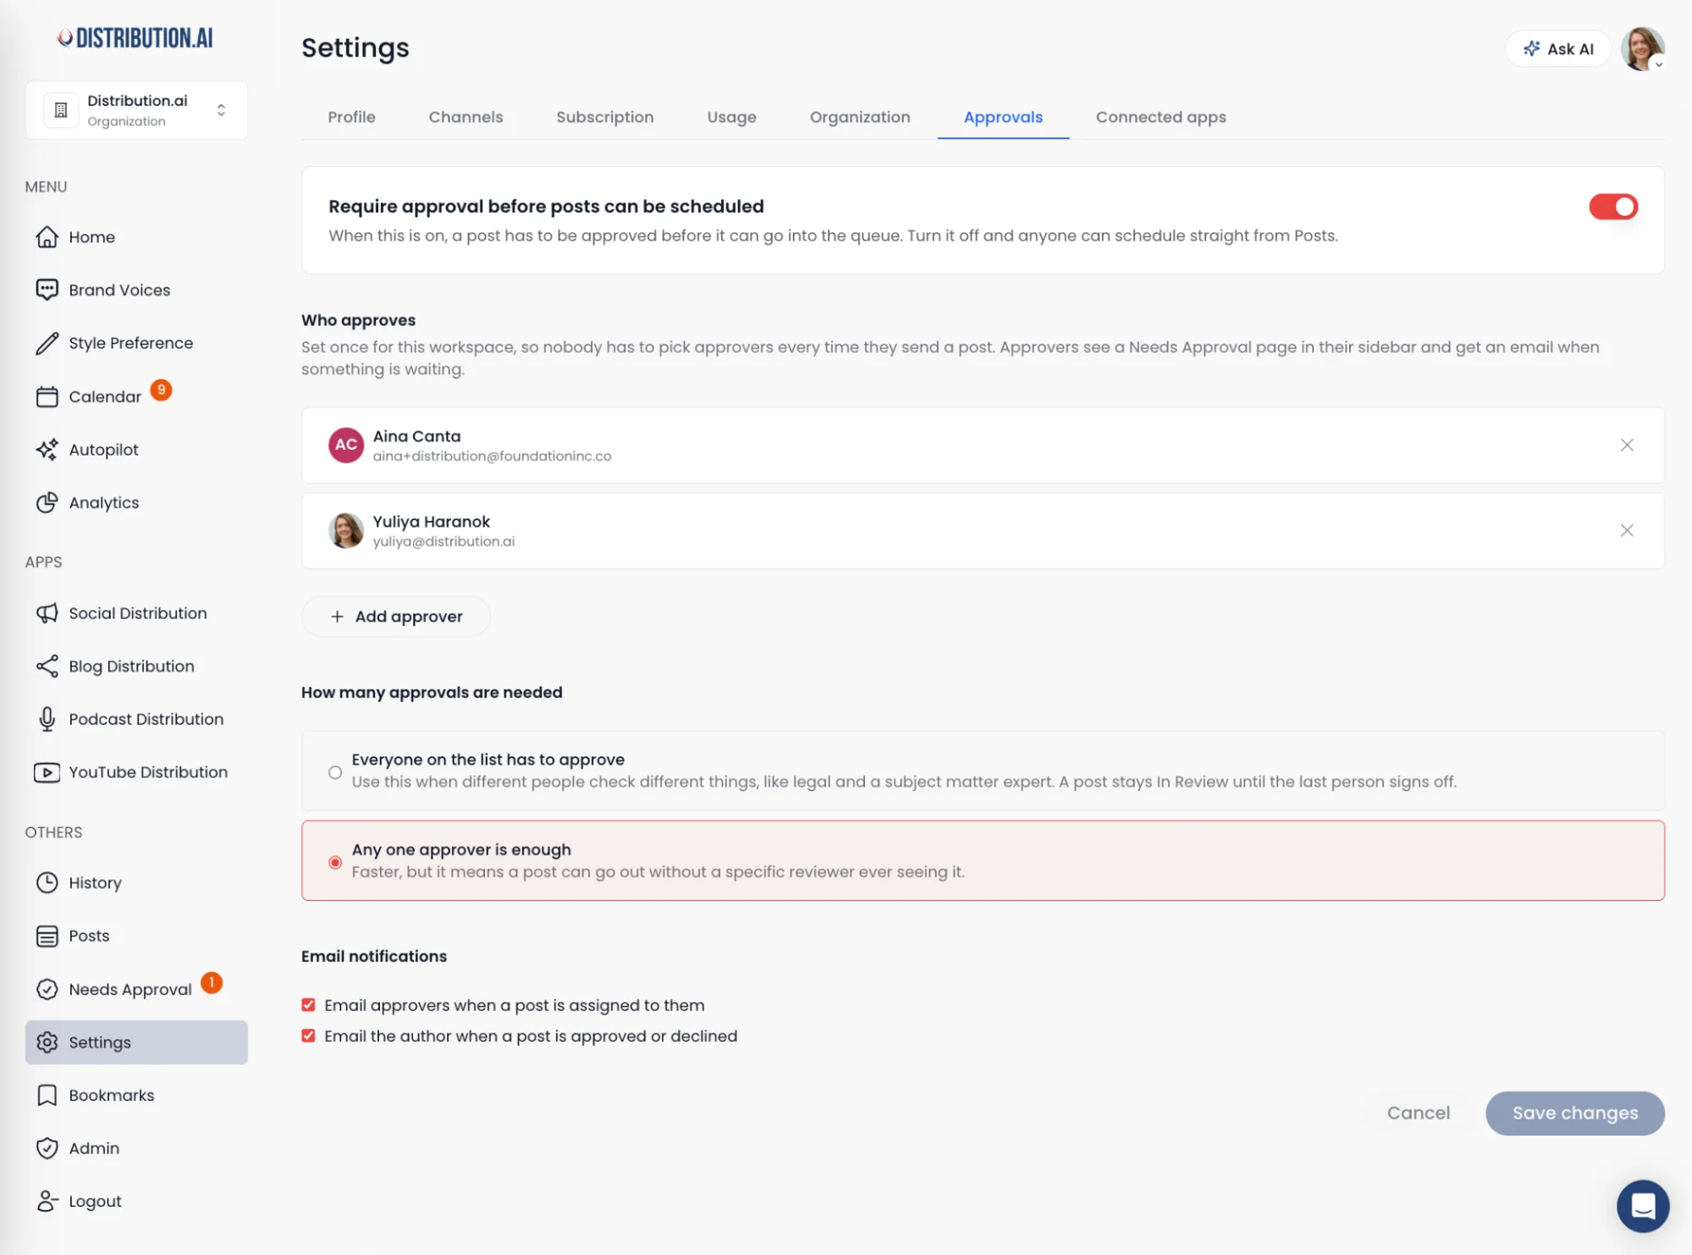Open YouTube Distribution play icon

[47, 772]
